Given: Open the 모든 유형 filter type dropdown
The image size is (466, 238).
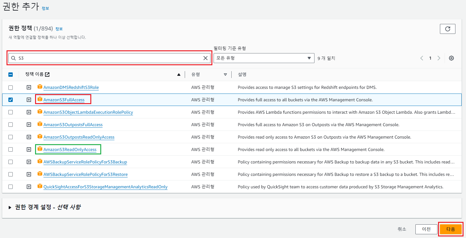Looking at the screenshot, I should (264, 58).
